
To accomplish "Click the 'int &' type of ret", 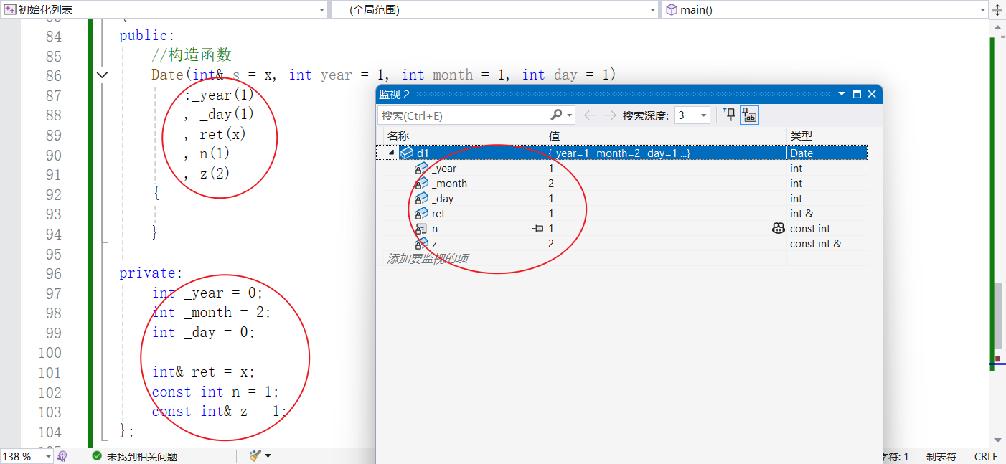I will [x=802, y=214].
